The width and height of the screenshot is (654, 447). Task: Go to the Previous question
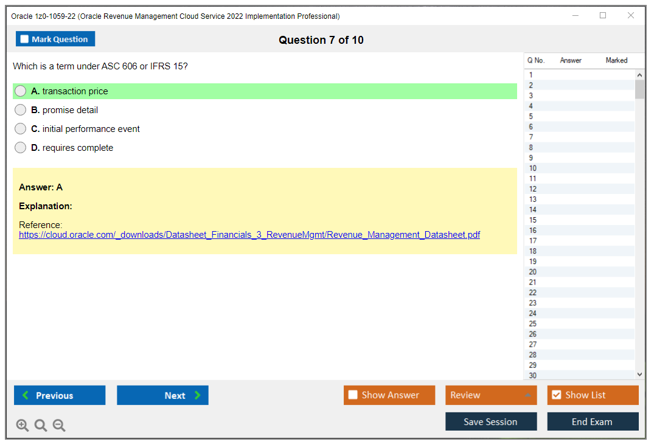tap(60, 395)
